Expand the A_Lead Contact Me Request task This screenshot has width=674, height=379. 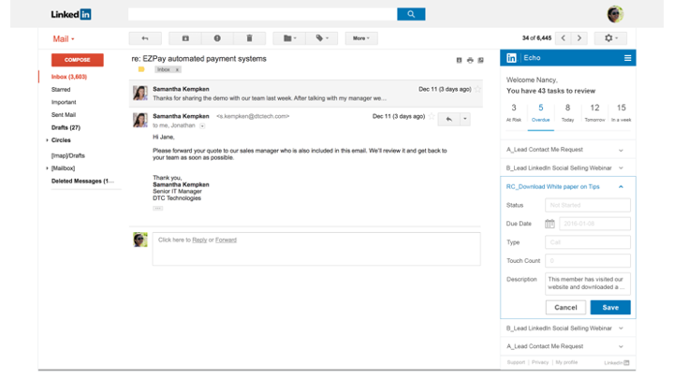pyautogui.click(x=621, y=150)
